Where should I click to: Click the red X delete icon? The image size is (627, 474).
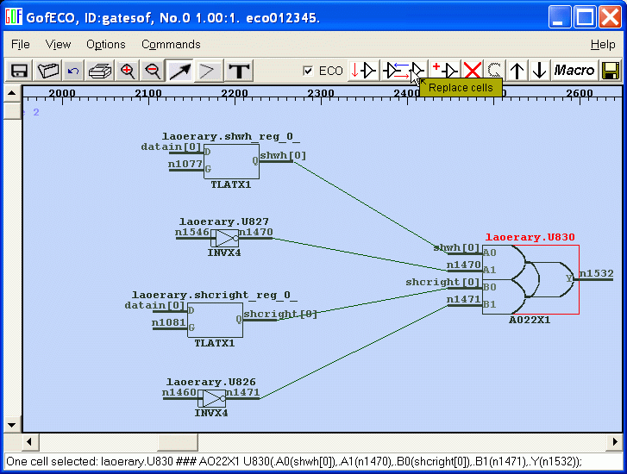pos(473,71)
